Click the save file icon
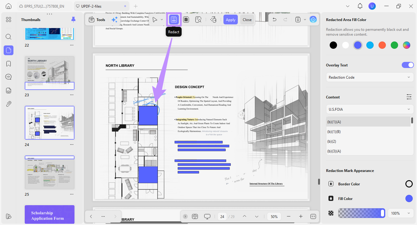 point(298,20)
